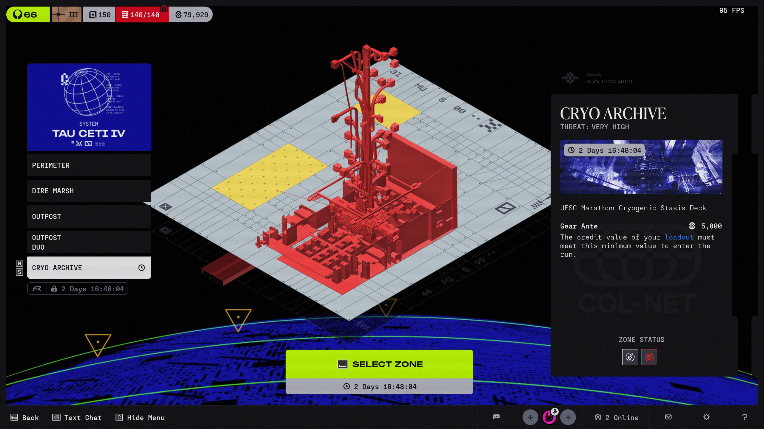Click the crew icon beside locked timer
This screenshot has height=429, width=764.
(x=37, y=289)
